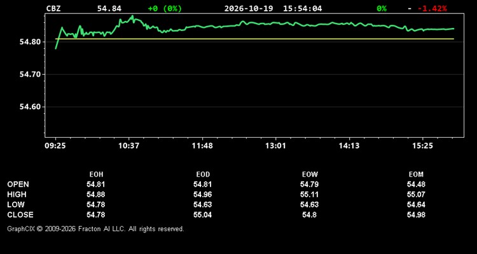Click the 14:13 time axis label
477x254 pixels.
point(349,146)
